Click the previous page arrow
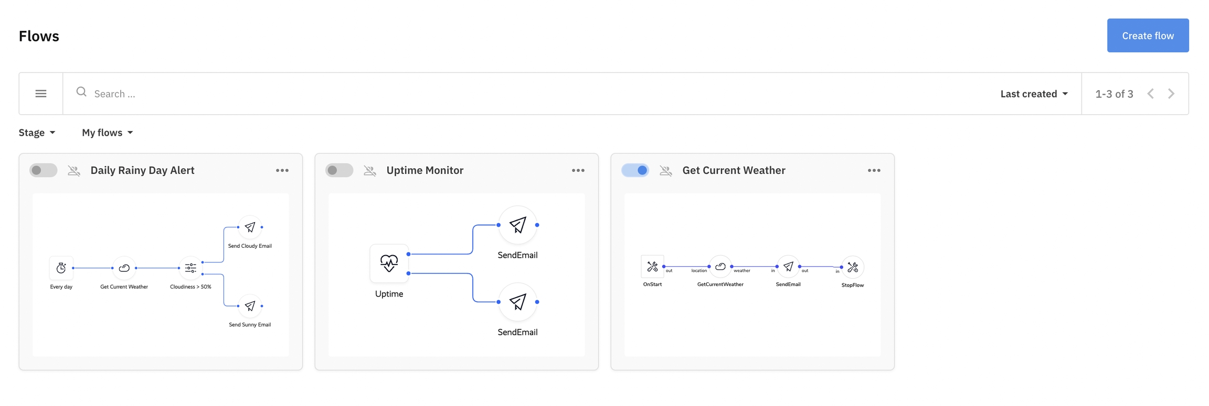The height and width of the screenshot is (406, 1209). (x=1151, y=94)
